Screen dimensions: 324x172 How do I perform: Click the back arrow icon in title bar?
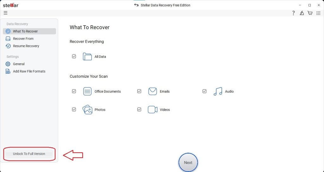(x=136, y=5)
